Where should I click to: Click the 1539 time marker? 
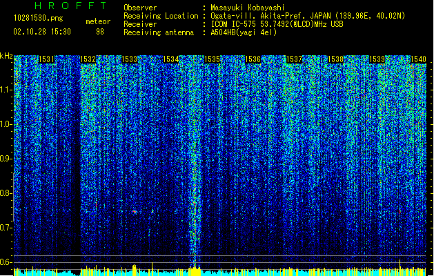click(377, 59)
